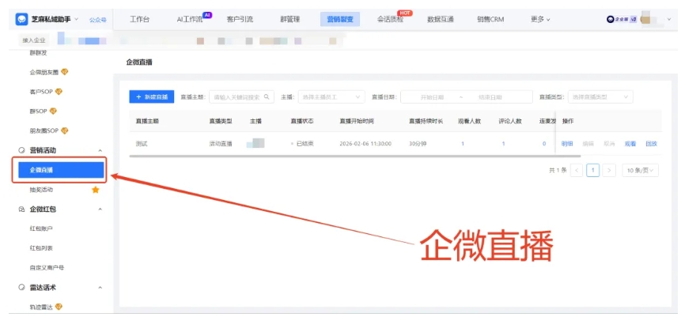Click the 新建直播 button
The width and height of the screenshot is (681, 317).
151,97
